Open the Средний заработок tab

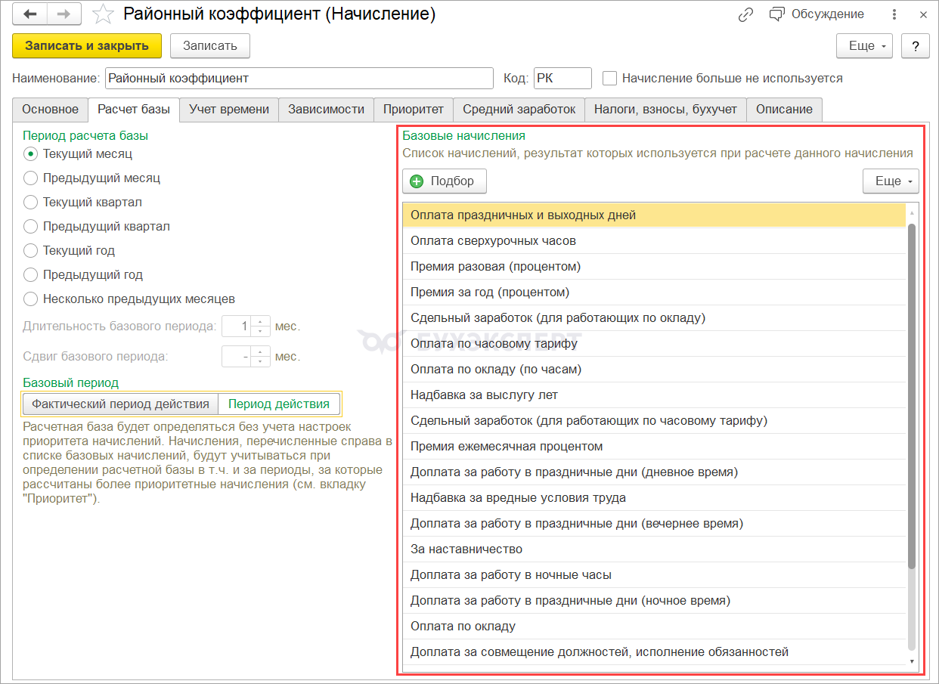519,110
